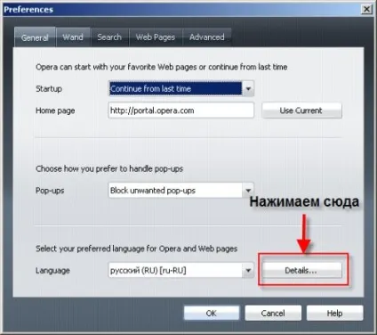Click the 'Language' label text
The width and height of the screenshot is (377, 335).
[x=52, y=271]
